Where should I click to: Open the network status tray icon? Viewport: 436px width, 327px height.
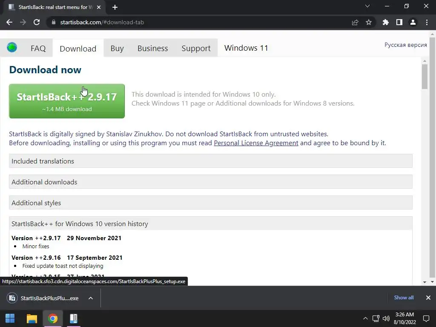click(x=376, y=318)
